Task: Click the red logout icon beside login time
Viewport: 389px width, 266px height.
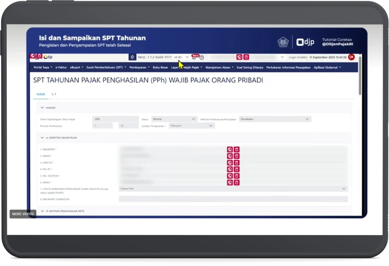Action: click(x=351, y=57)
